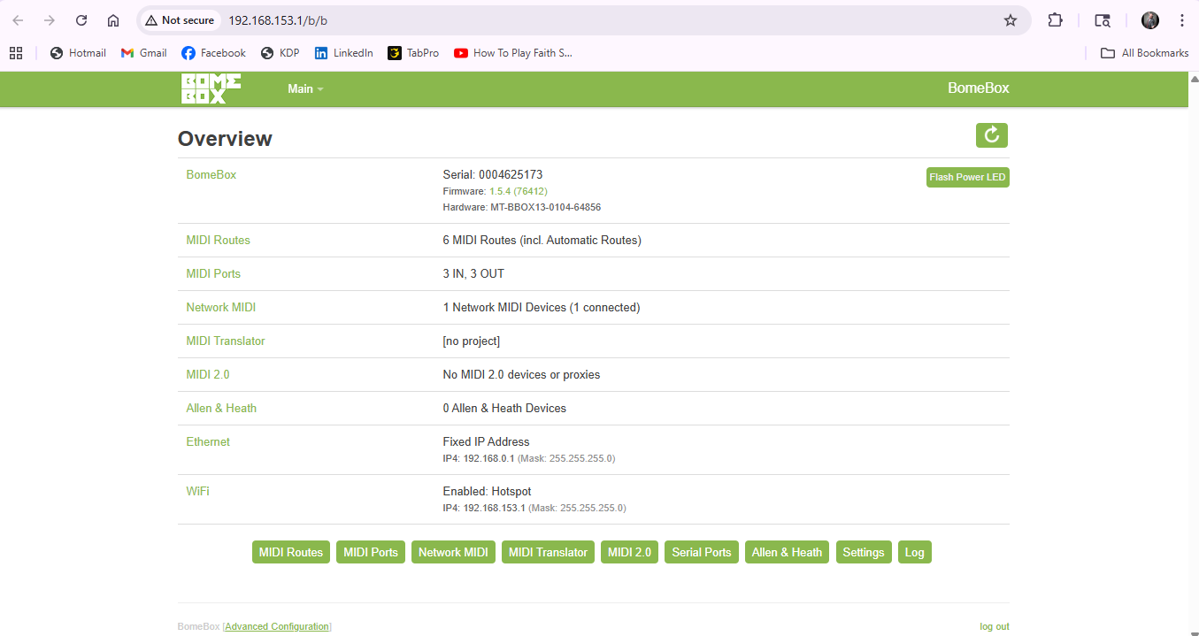Bookmark this page with the star icon

1010,20
